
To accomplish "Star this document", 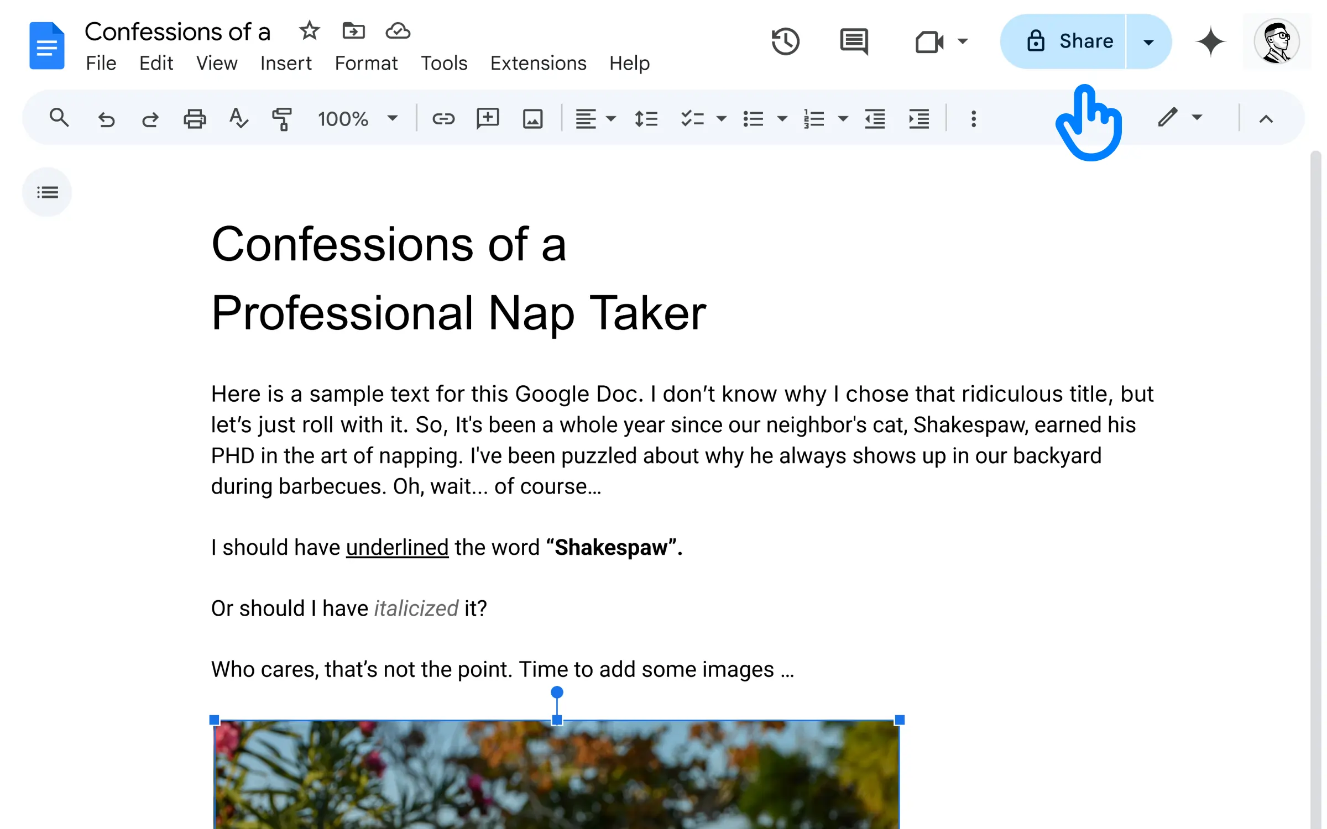I will [309, 31].
